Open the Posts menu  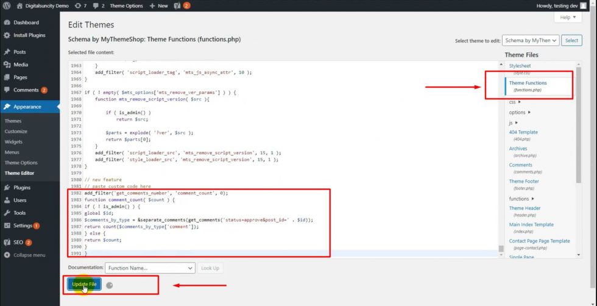tap(19, 52)
